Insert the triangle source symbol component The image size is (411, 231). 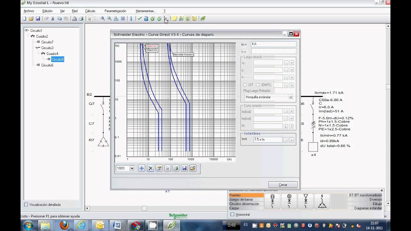306,201
